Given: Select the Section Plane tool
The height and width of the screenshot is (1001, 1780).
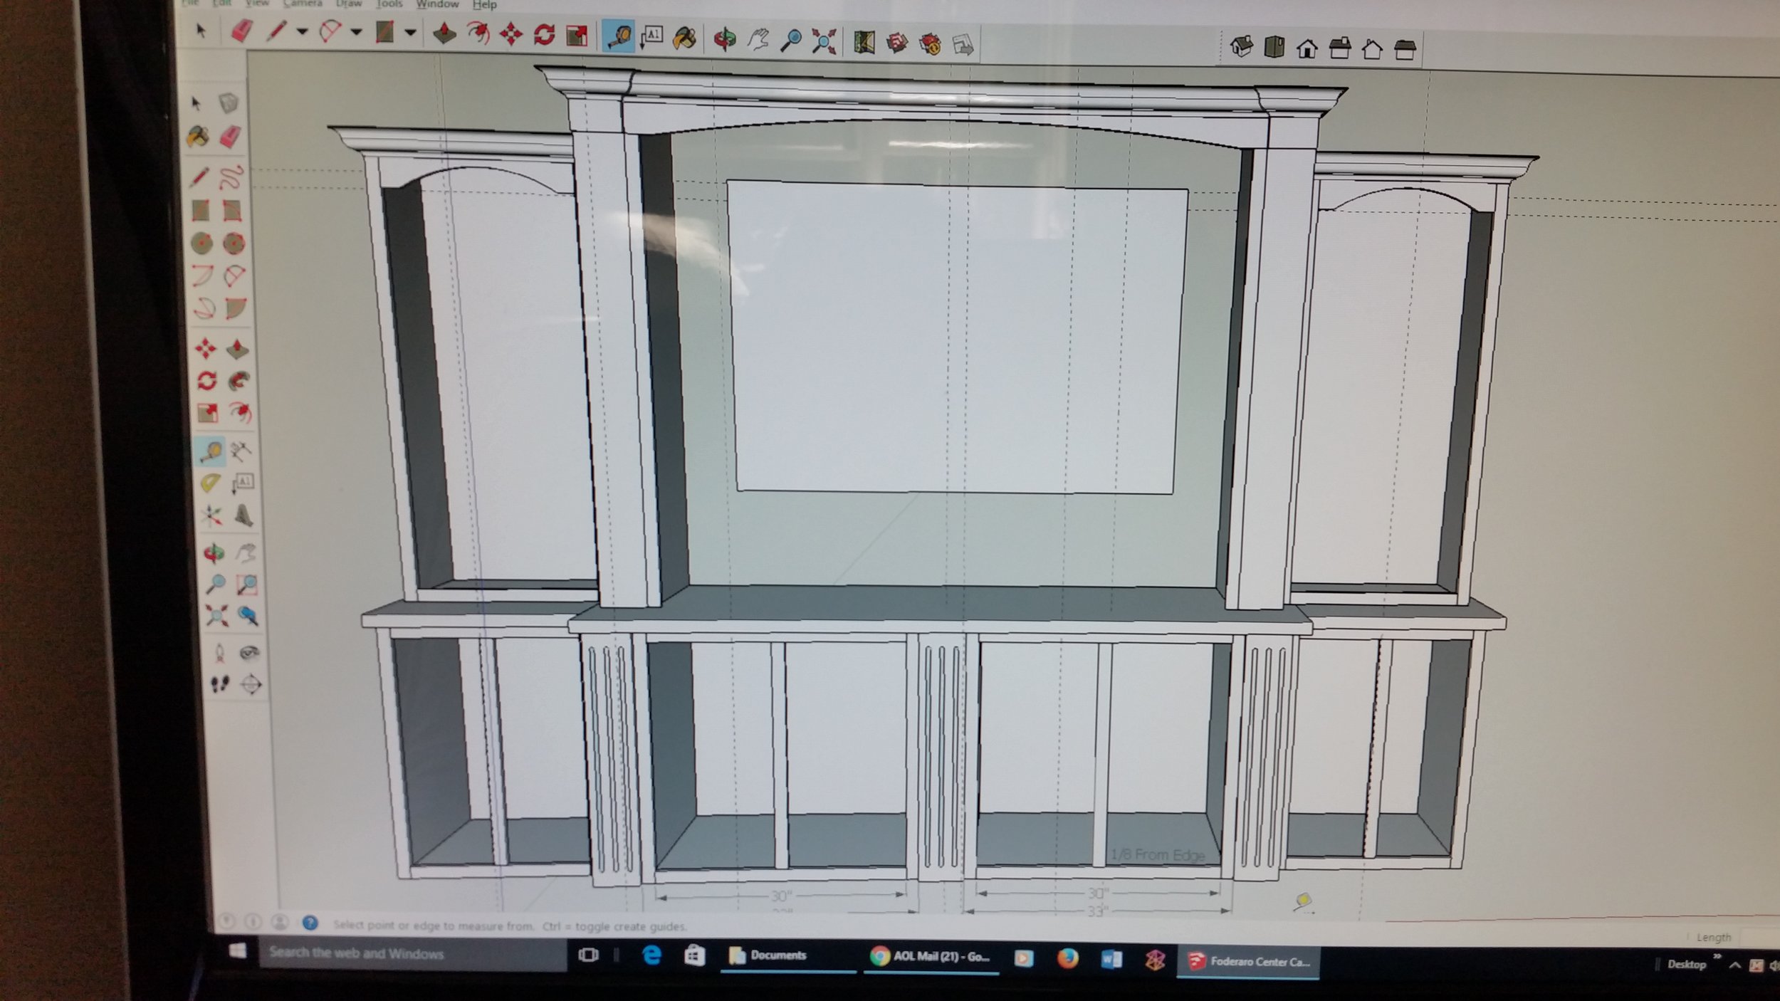Looking at the screenshot, I should [x=251, y=684].
